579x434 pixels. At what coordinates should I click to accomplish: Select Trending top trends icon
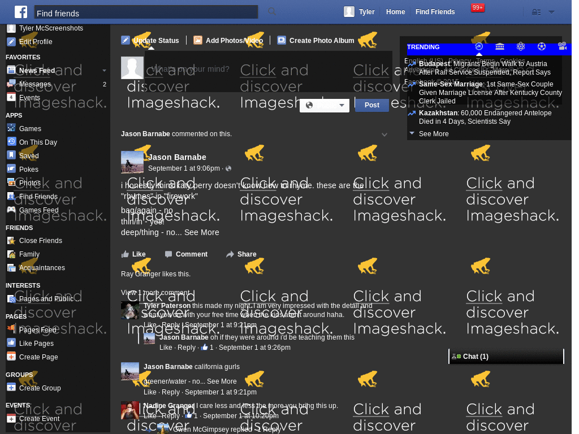tap(478, 46)
